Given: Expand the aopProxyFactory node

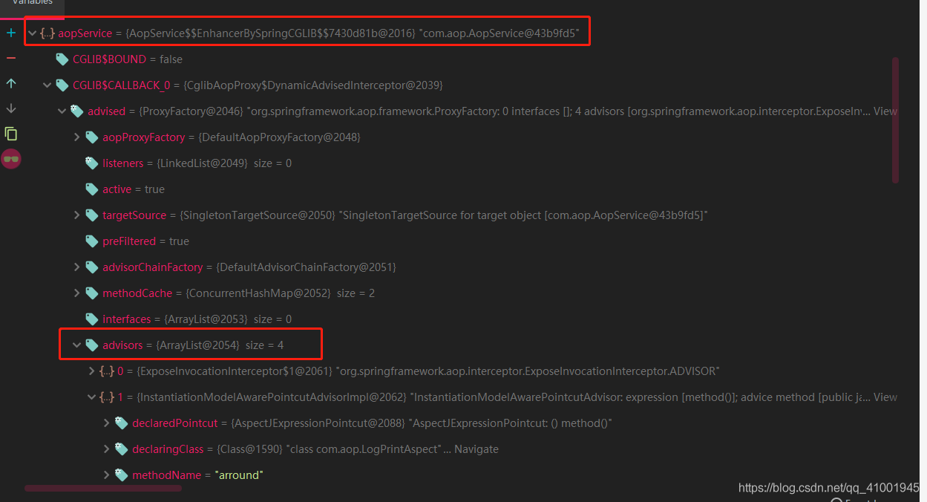Looking at the screenshot, I should tap(77, 137).
